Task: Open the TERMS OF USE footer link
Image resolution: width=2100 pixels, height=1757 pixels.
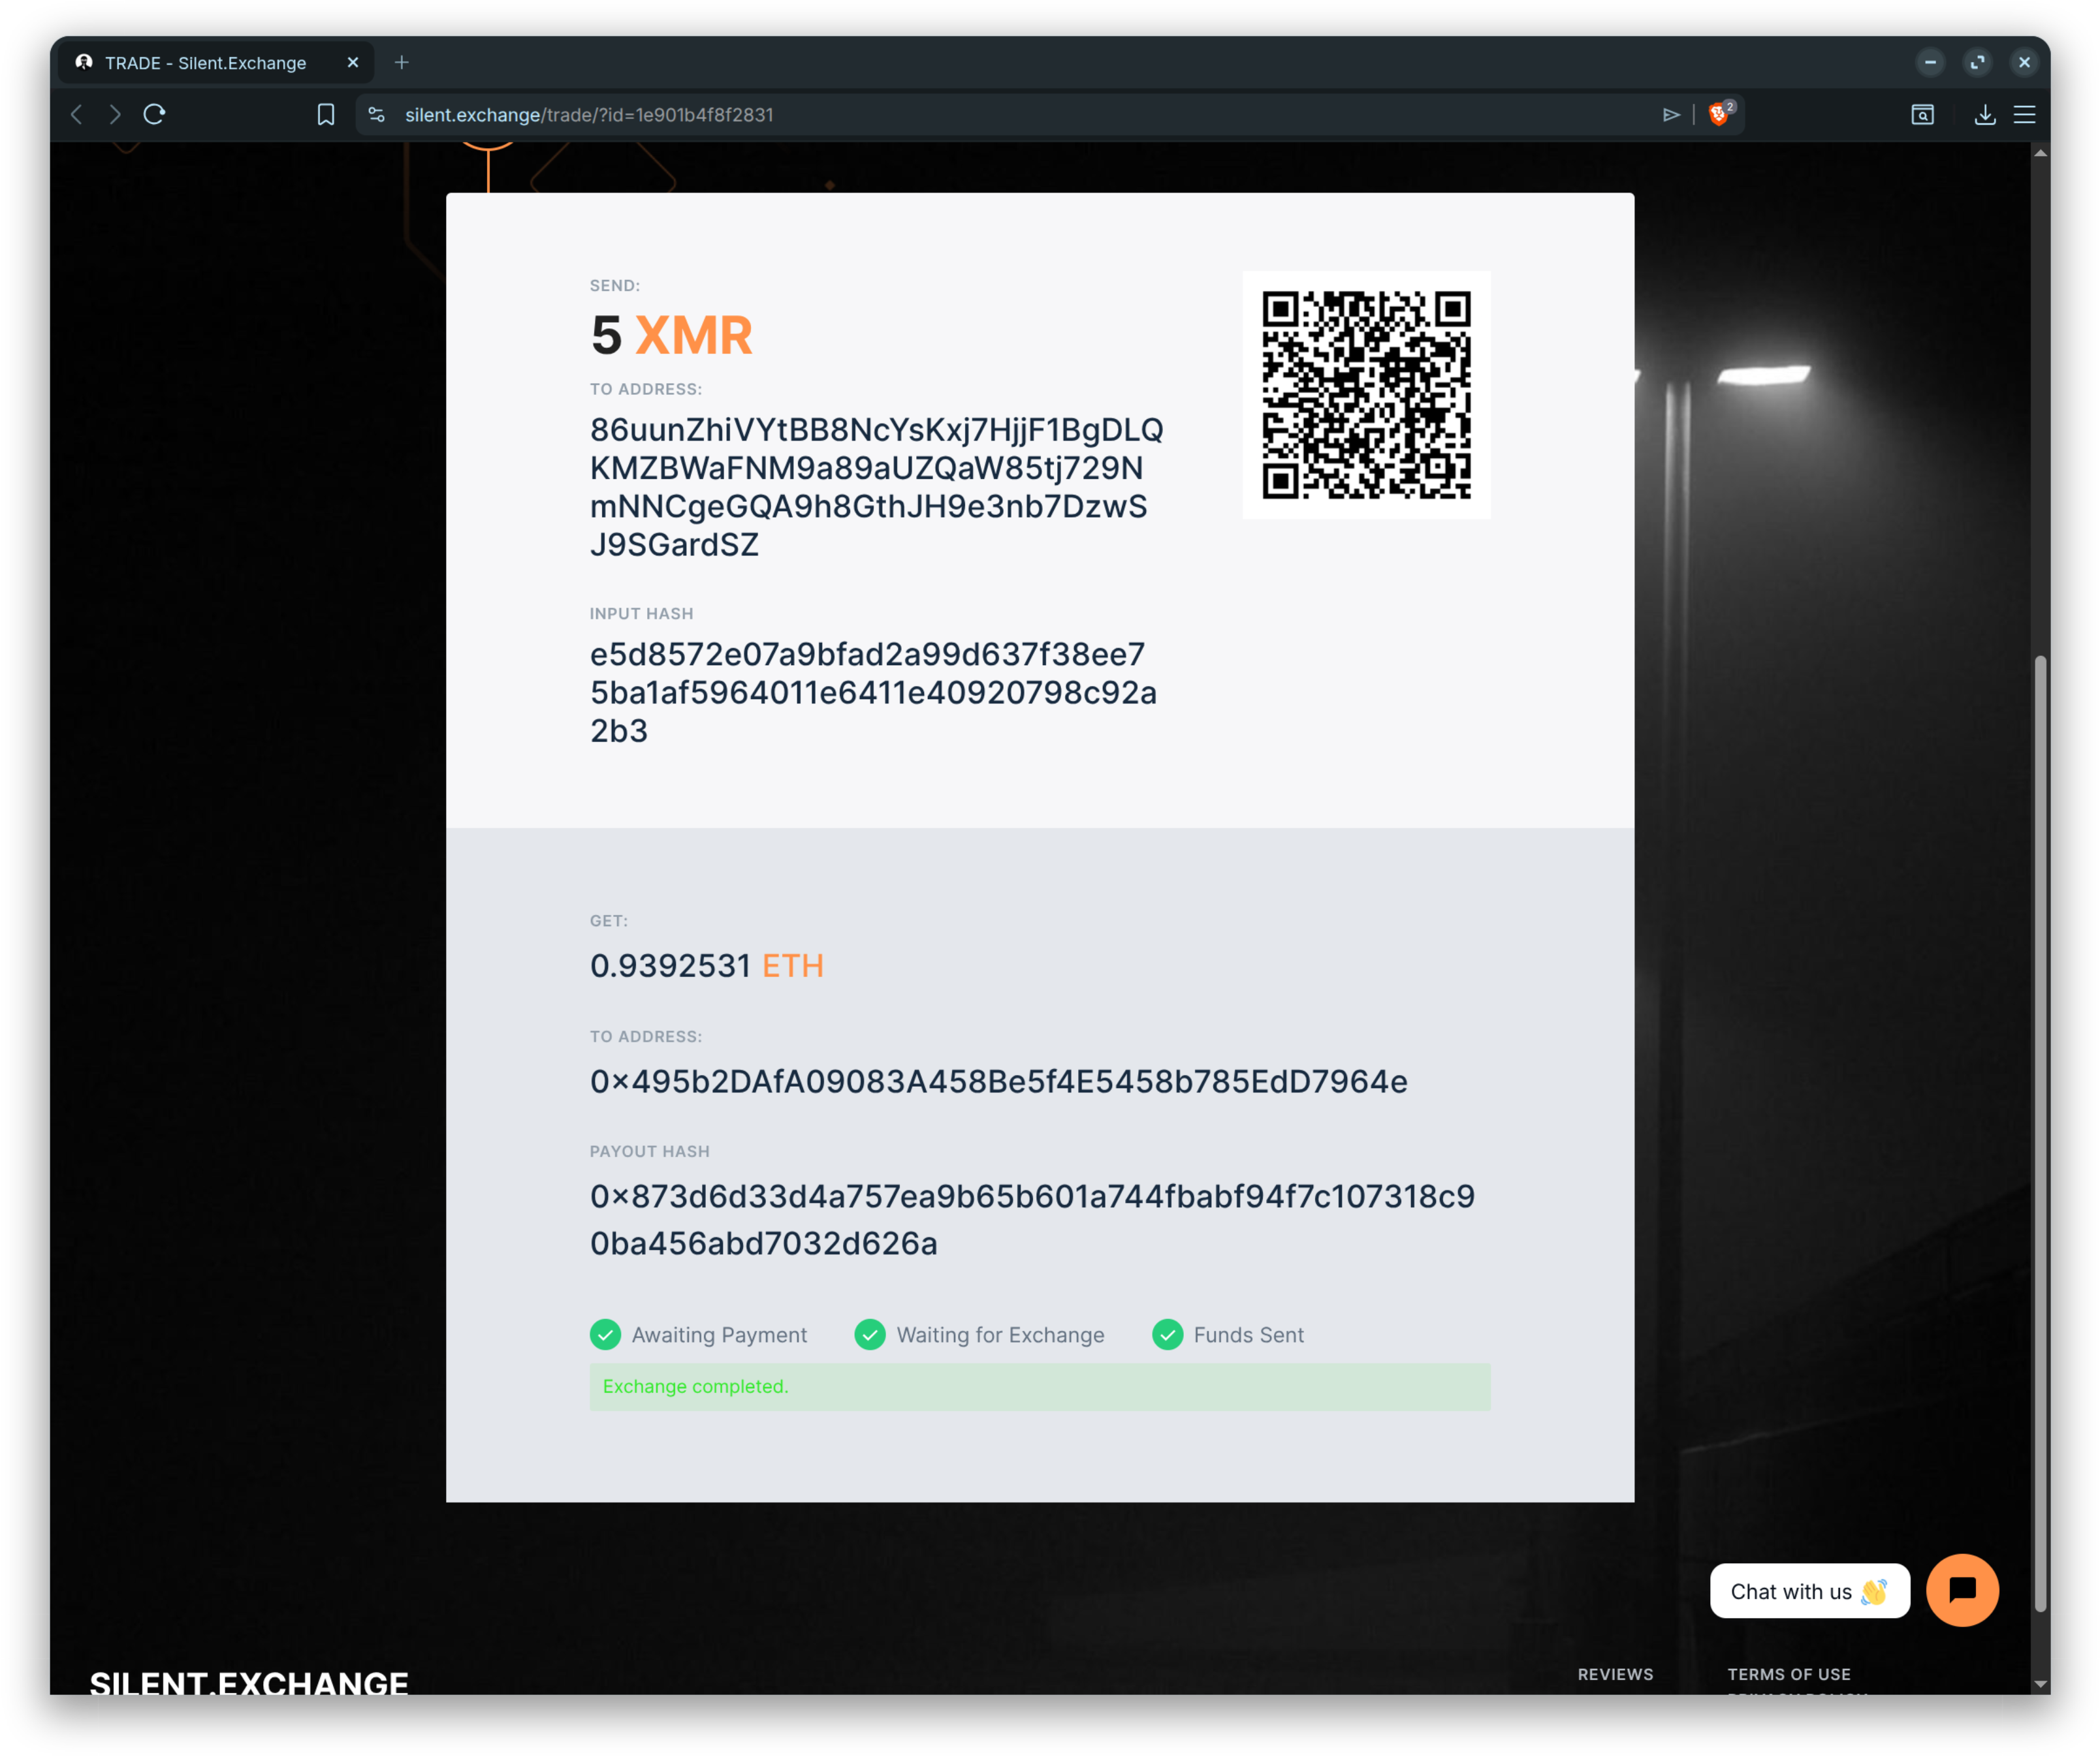Action: coord(1788,1674)
